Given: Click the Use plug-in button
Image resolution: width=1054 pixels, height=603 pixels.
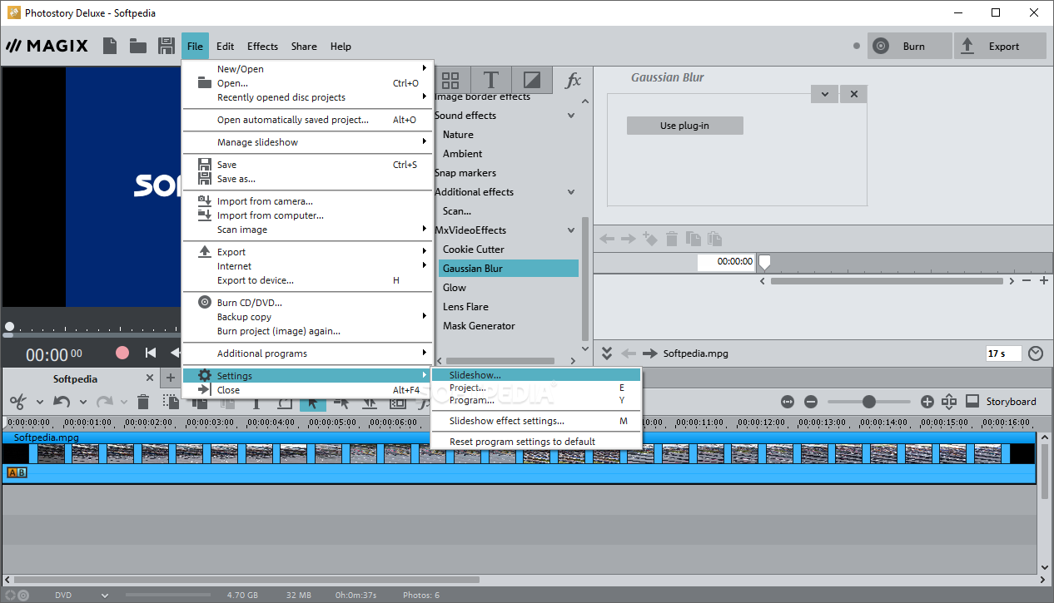Looking at the screenshot, I should point(684,126).
